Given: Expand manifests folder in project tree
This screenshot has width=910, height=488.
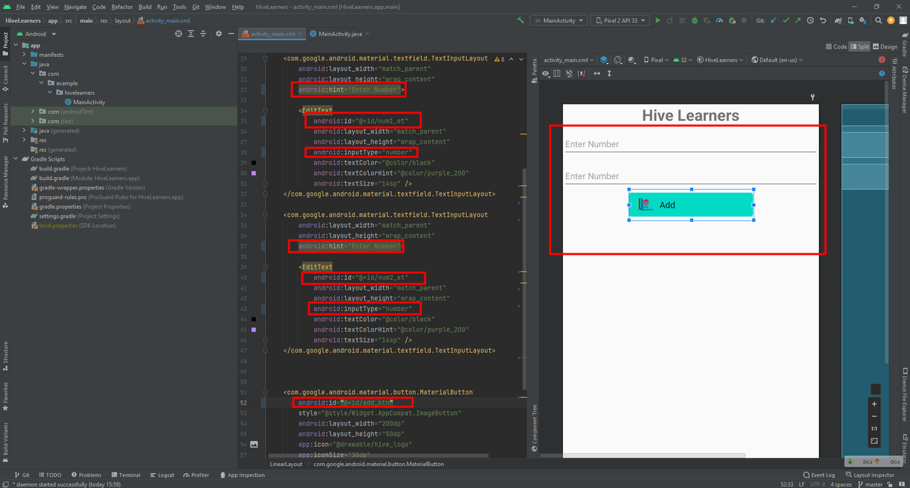Looking at the screenshot, I should point(24,55).
